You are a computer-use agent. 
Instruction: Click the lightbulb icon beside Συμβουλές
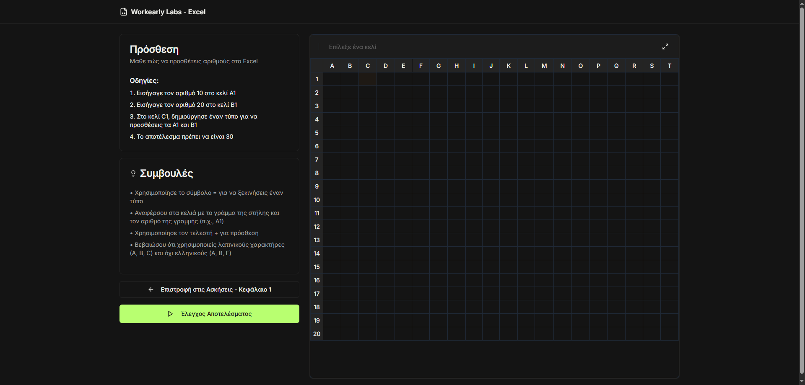click(x=133, y=173)
